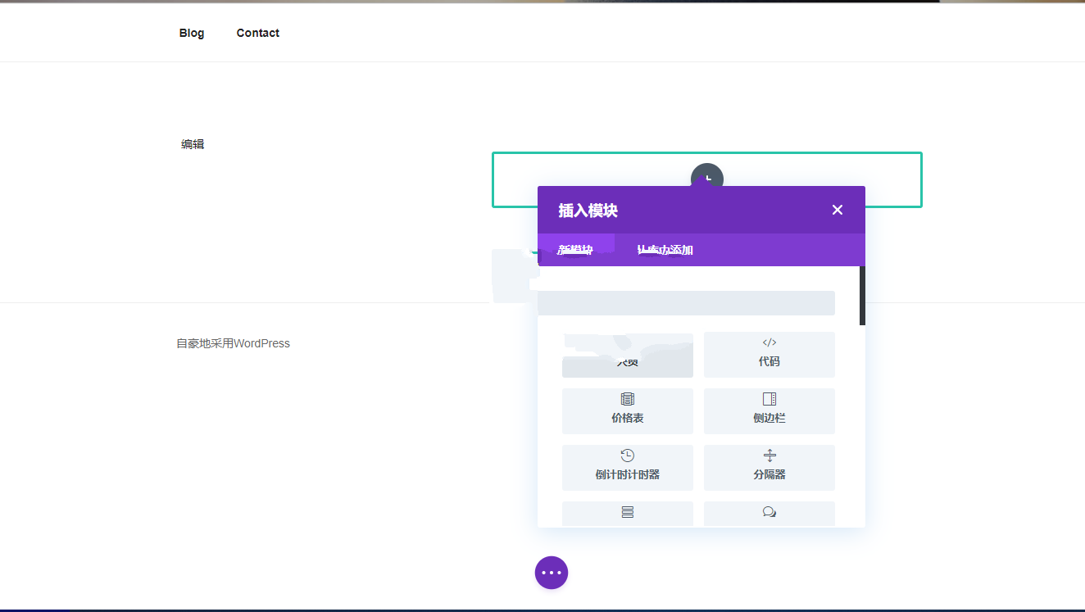
Task: Insert the 侧边栏 sidebar module
Action: pyautogui.click(x=769, y=410)
